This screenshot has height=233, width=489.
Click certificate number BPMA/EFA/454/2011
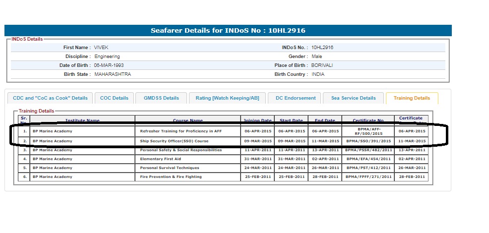(x=368, y=159)
